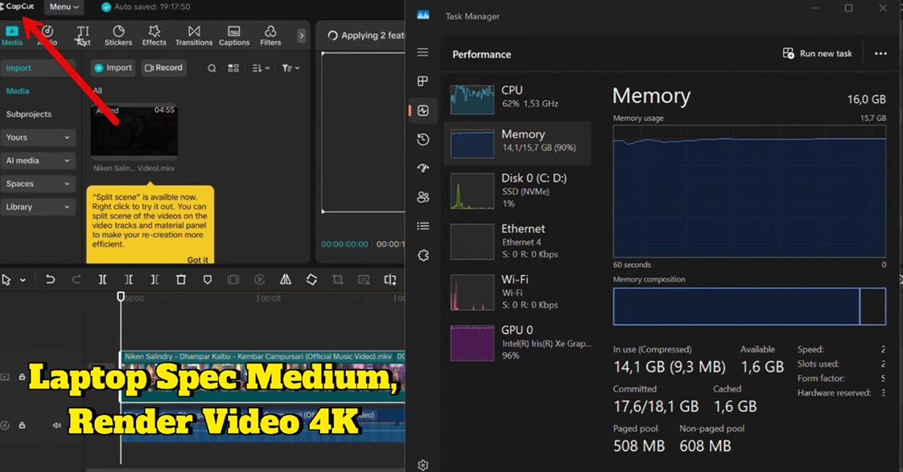Click the Memory usage graph
Screen dimensions: 903x472
[x=749, y=191]
